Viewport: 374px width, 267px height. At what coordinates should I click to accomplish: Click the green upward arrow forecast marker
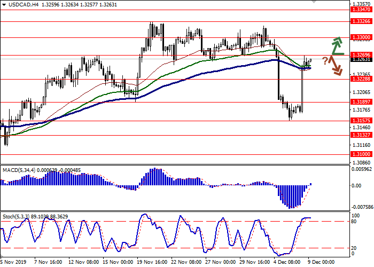click(x=336, y=47)
